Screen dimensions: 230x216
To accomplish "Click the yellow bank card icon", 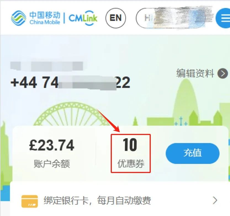I will (30, 201).
